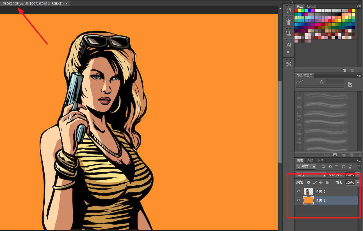363x231 pixels.
Task: Lock all with the padlock icon
Action: (327, 183)
